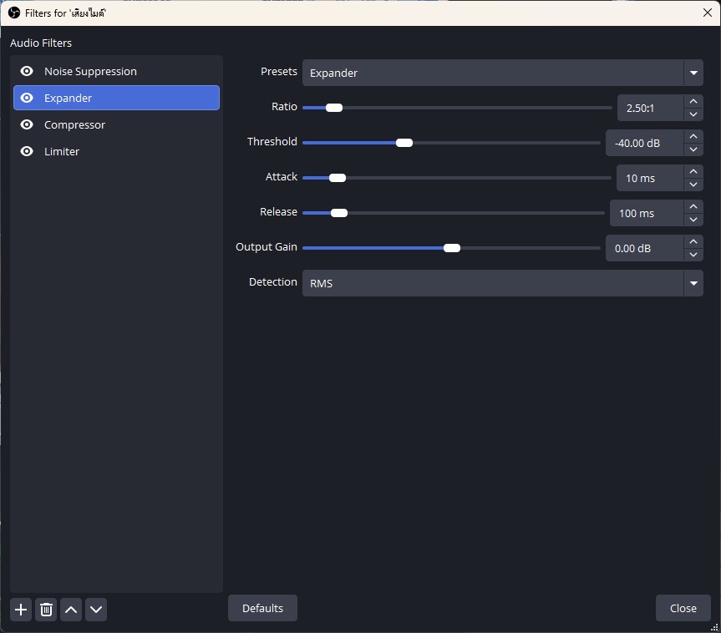
Task: Click the Close button
Action: tap(683, 608)
